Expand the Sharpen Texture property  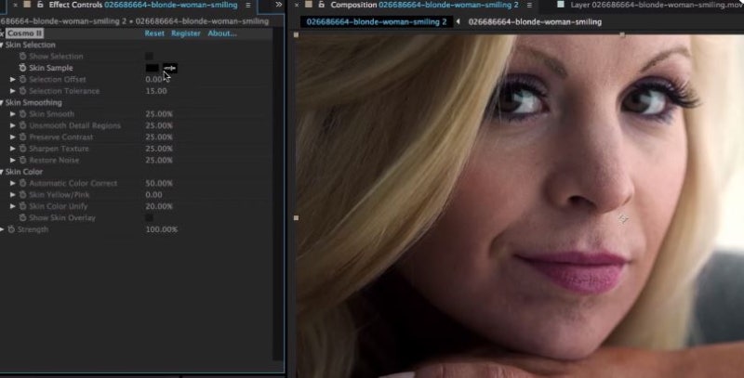[13, 149]
